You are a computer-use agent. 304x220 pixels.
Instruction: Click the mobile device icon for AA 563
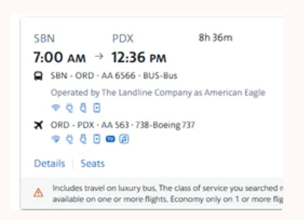(x=96, y=139)
